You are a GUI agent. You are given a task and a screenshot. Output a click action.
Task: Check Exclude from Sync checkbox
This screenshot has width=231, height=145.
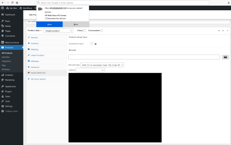tap(92, 43)
